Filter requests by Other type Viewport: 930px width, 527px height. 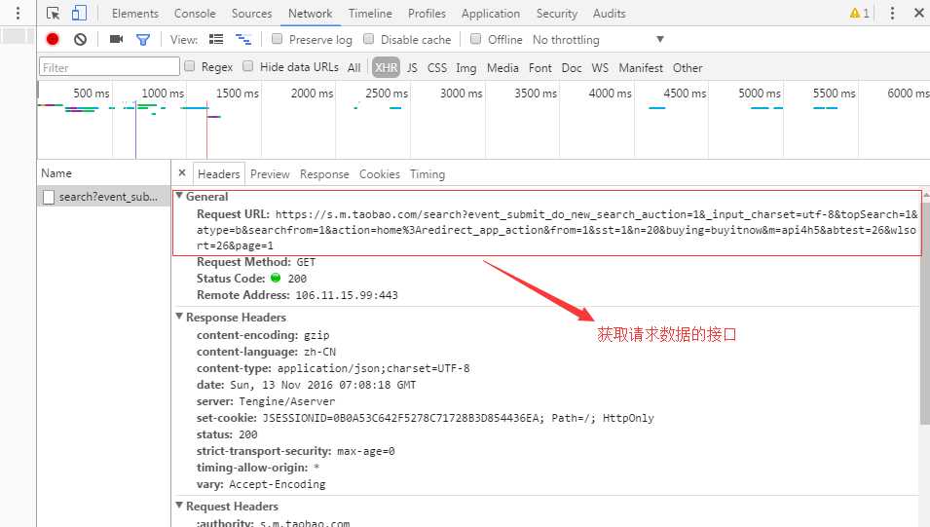(688, 67)
